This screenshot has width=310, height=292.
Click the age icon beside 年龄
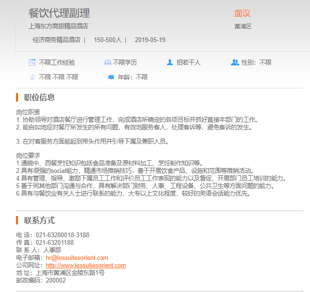(111, 77)
